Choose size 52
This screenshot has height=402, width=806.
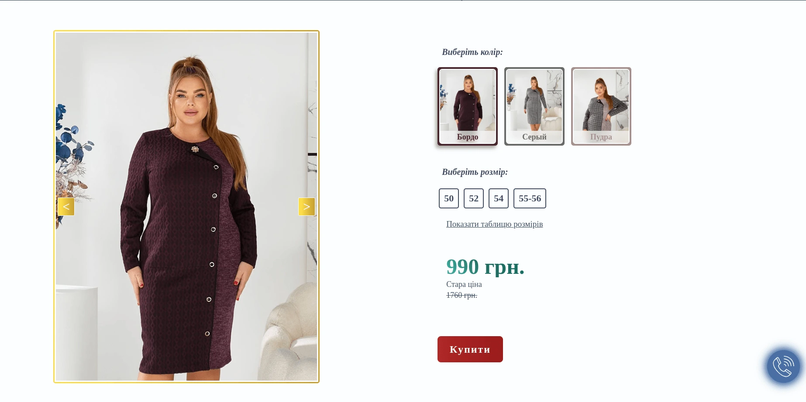click(x=474, y=198)
